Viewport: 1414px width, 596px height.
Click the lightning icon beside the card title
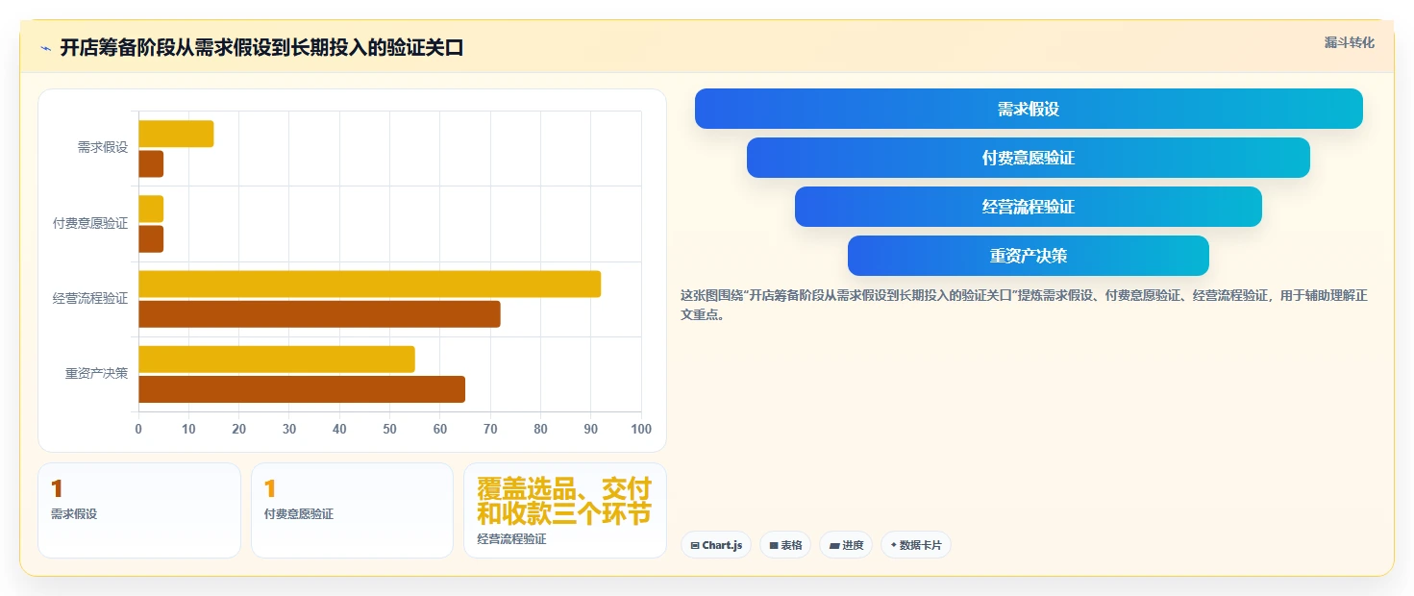[46, 48]
